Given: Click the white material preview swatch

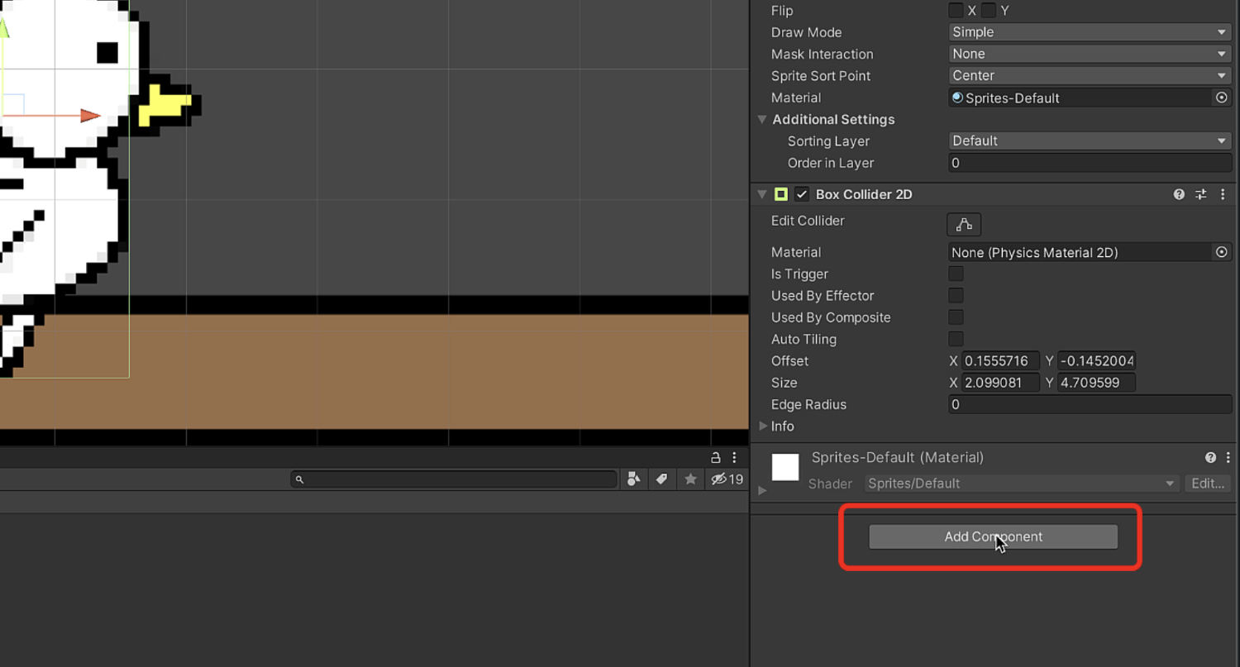Looking at the screenshot, I should (785, 467).
